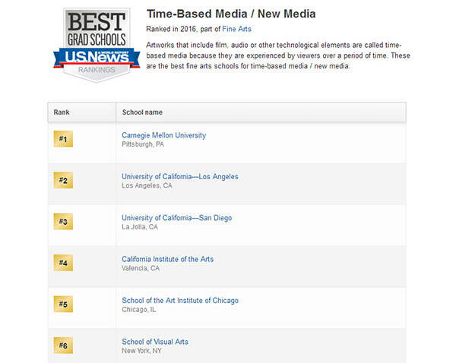Viewport: 456px width, 363px height.
Task: Click the Los Angeles, CA location text
Action: (x=147, y=185)
